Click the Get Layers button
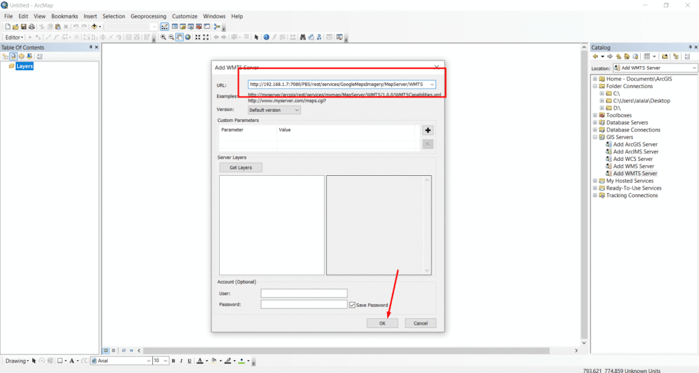This screenshot has width=699, height=373. [x=241, y=168]
